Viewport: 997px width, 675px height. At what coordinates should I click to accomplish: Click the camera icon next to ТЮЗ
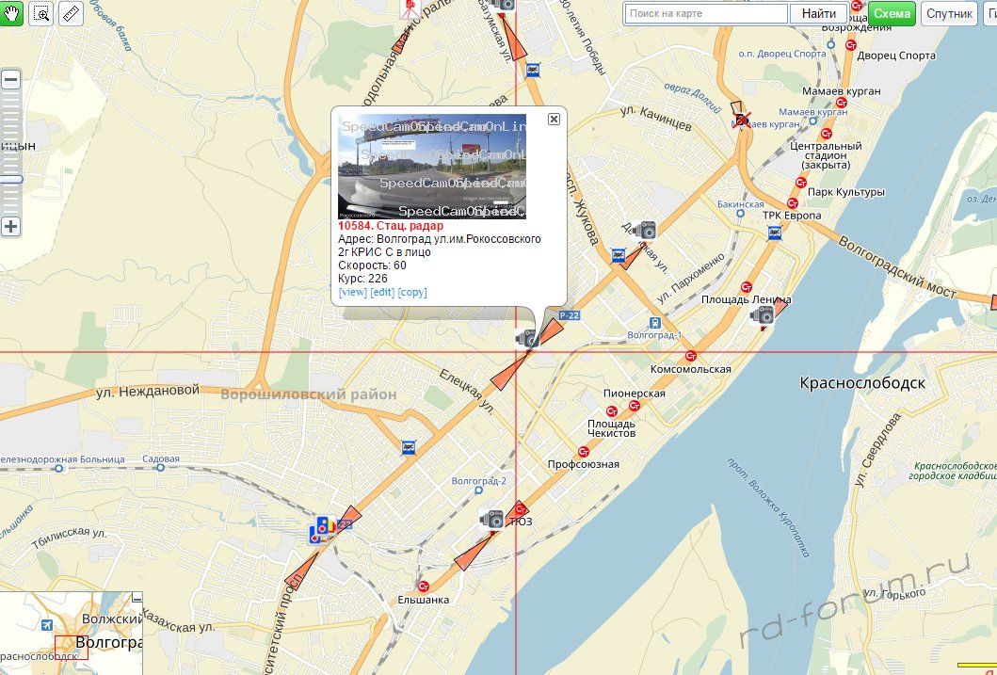point(491,520)
